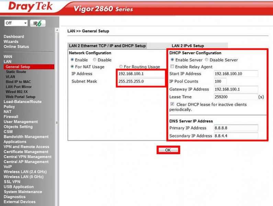Viewport: 273px width, 206px height.
Task: Open Static Route under LAN
Action: tap(16, 72)
